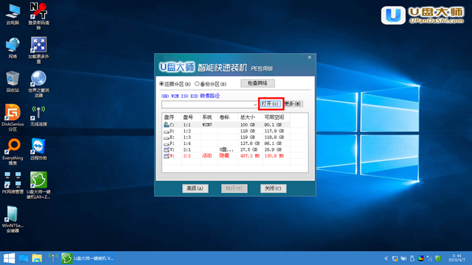Screen dimensions: 472x265
Task: Open the This PC desktop icon
Action: [x=13, y=14]
